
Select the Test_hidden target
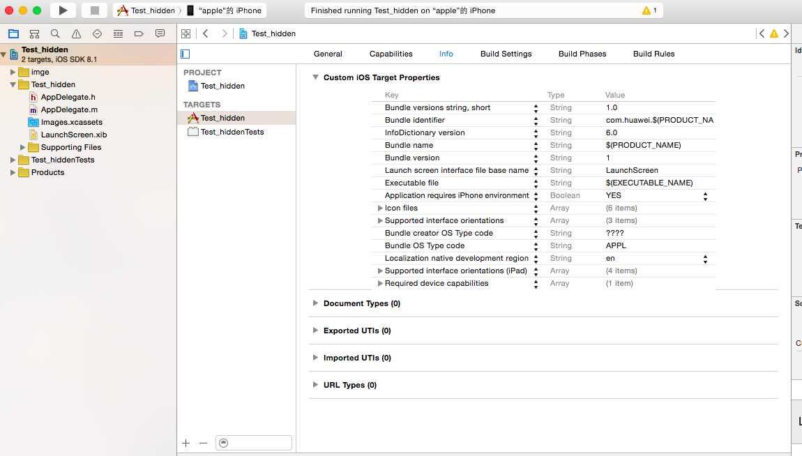pos(237,118)
